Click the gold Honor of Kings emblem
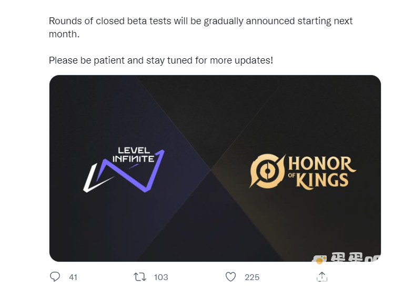The height and width of the screenshot is (289, 403). click(267, 171)
